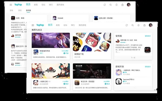The height and width of the screenshot is (101, 162).
Task: Click 迷失古堡(测试版) title in back window
Action: 106,18
